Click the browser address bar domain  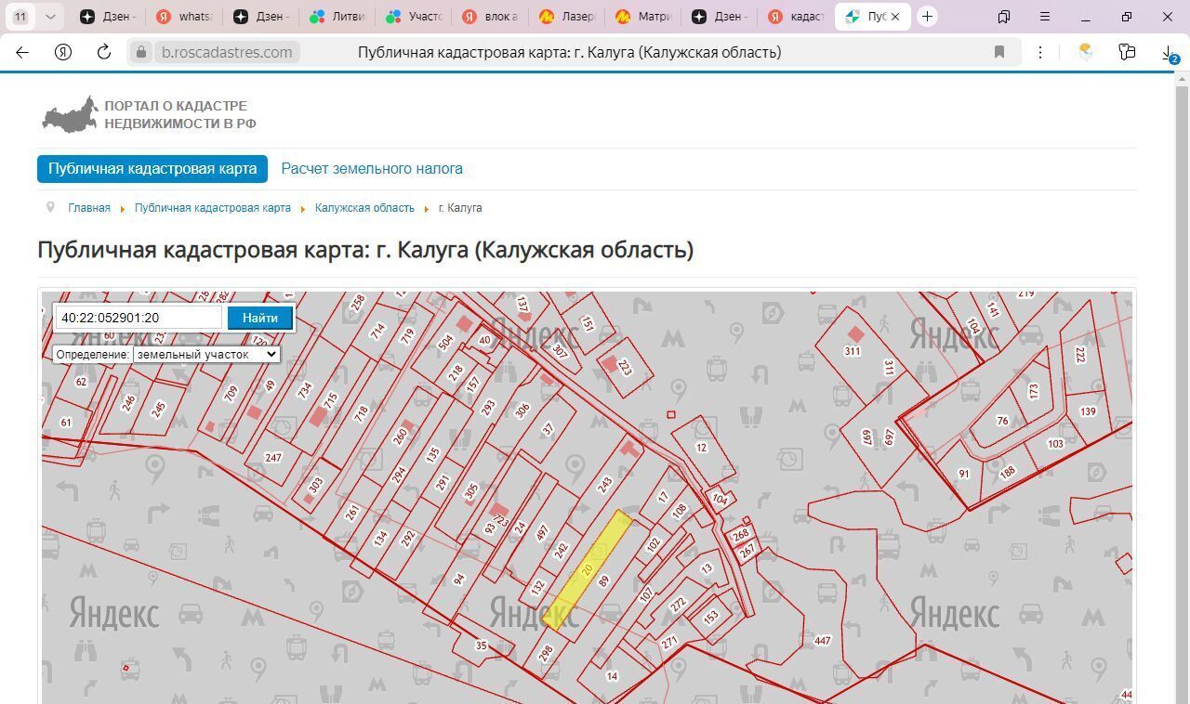[227, 52]
